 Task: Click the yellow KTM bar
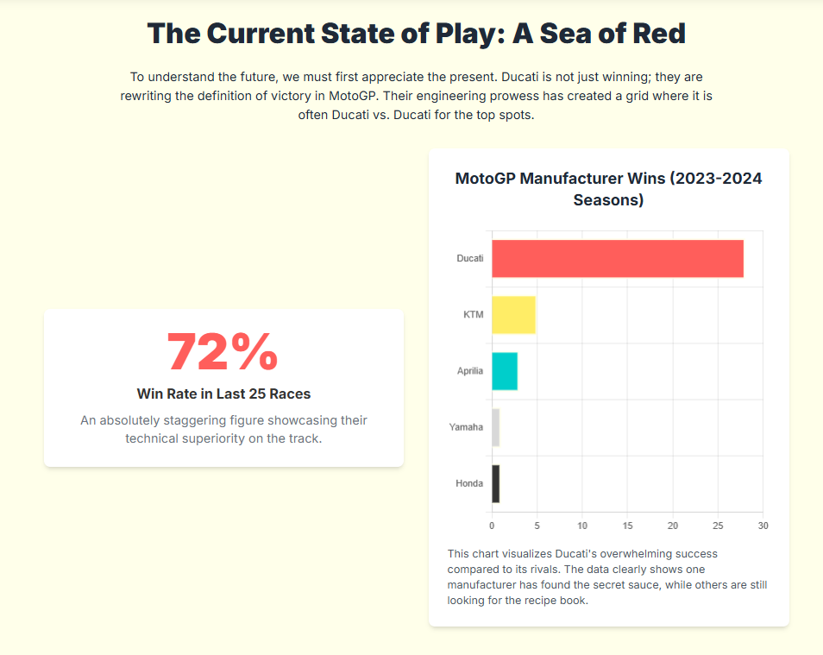pyautogui.click(x=513, y=315)
